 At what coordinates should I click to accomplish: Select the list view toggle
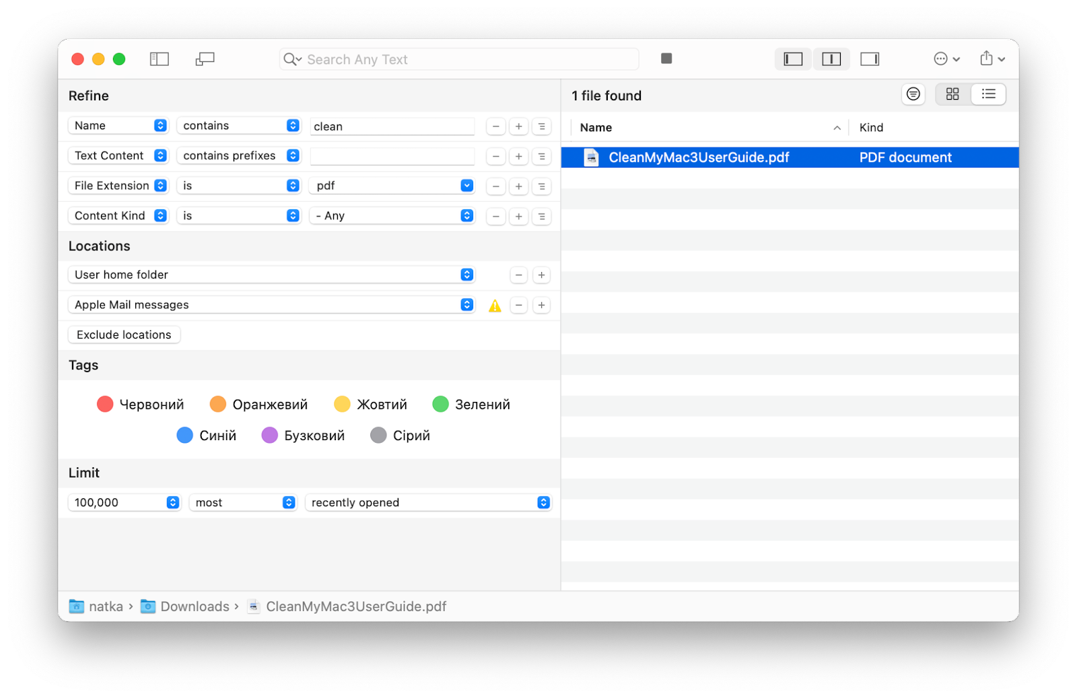coord(988,94)
